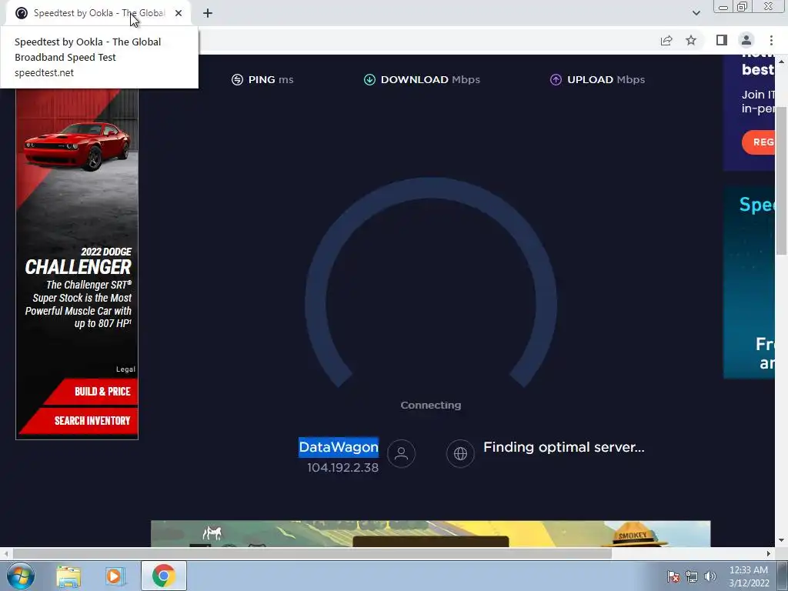This screenshot has height=591, width=788.
Task: Click the Speedtest tab favicon
Action: pyautogui.click(x=21, y=13)
